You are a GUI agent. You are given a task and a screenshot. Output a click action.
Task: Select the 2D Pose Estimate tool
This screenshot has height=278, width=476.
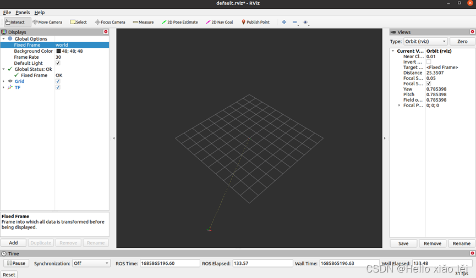(180, 22)
